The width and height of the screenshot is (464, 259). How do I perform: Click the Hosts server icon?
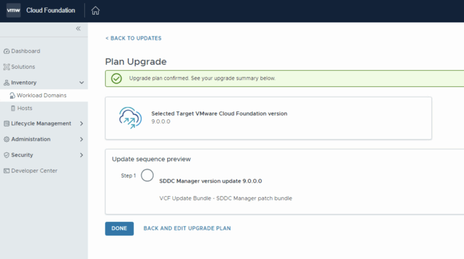point(13,108)
